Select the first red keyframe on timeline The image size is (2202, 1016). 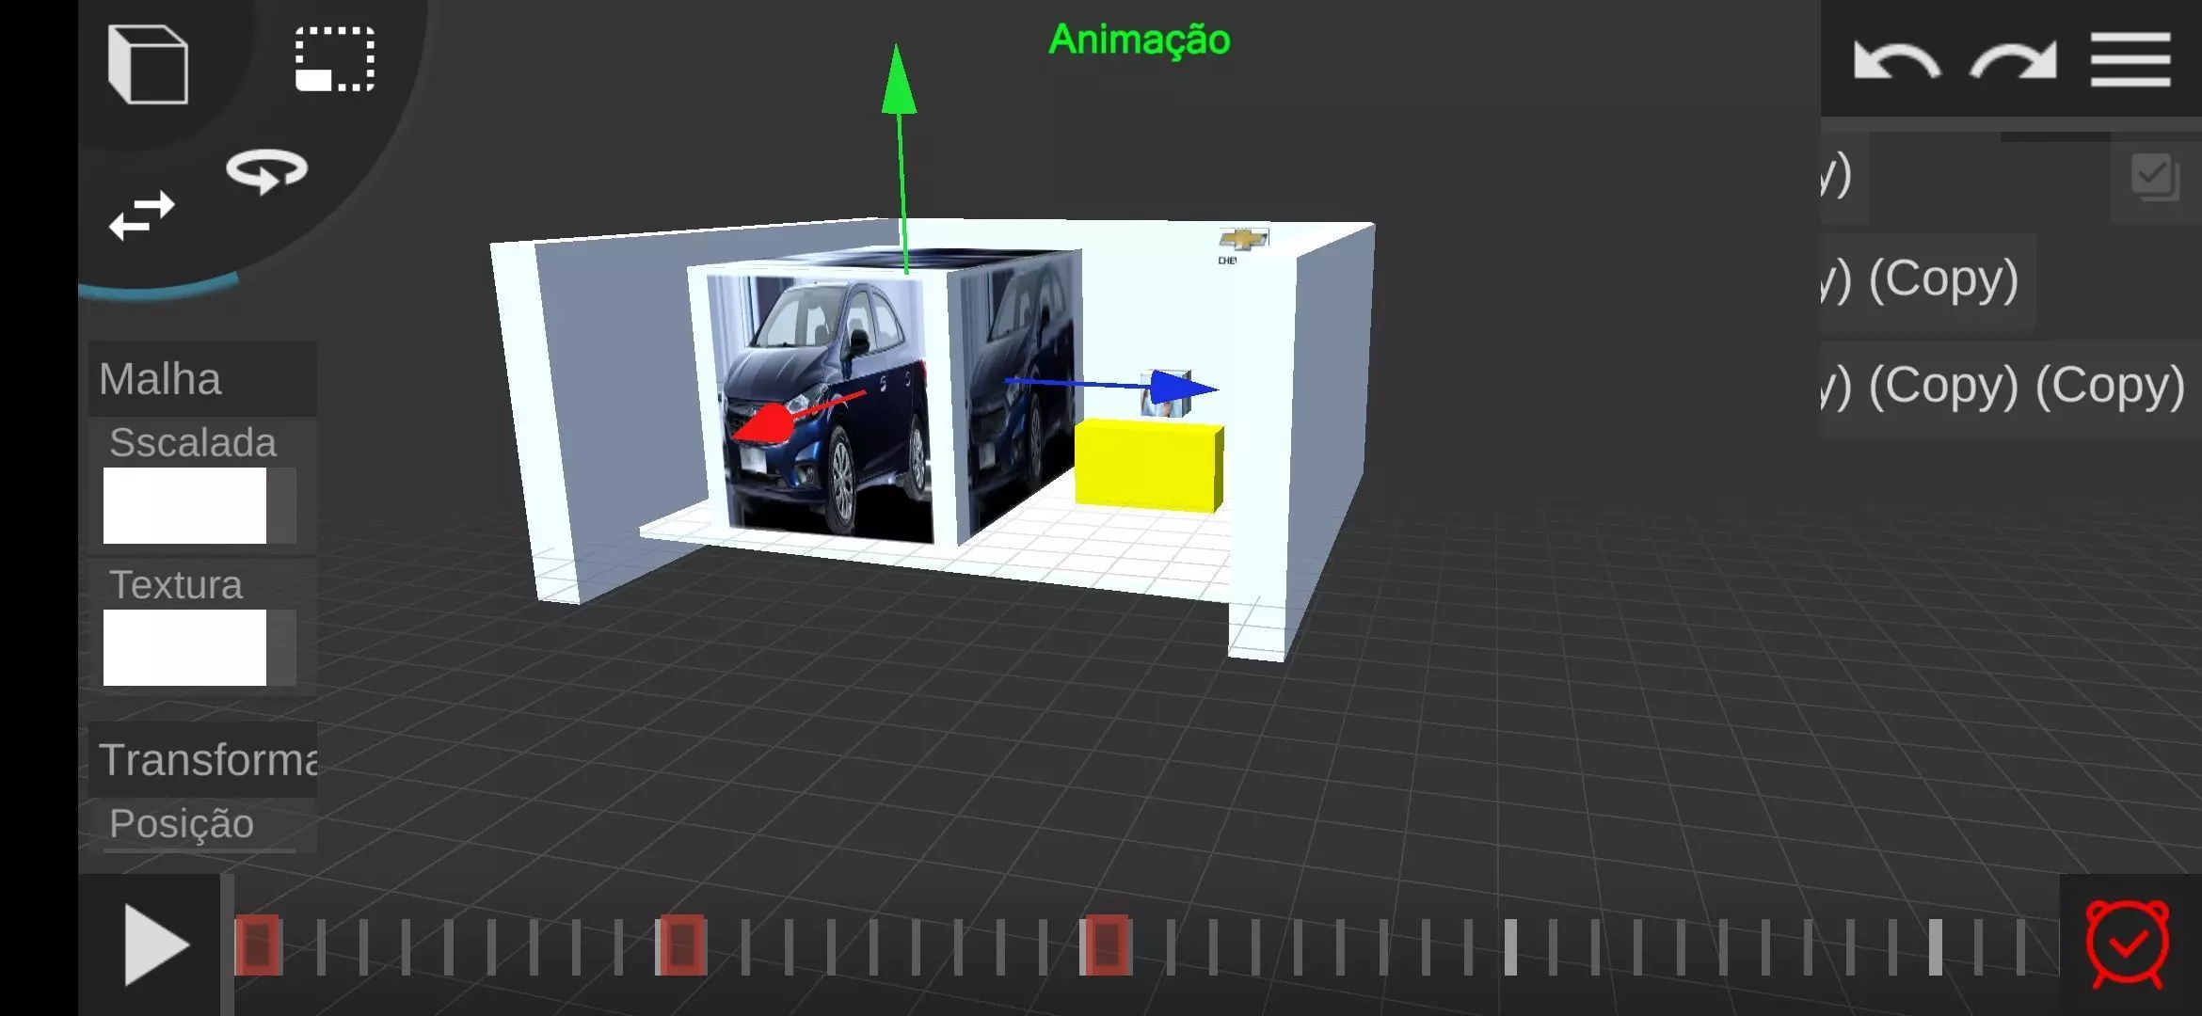click(x=257, y=945)
